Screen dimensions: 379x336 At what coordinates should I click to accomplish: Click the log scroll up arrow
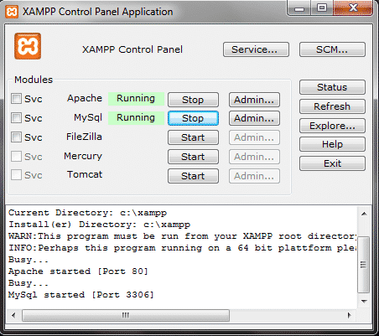pyautogui.click(x=364, y=214)
